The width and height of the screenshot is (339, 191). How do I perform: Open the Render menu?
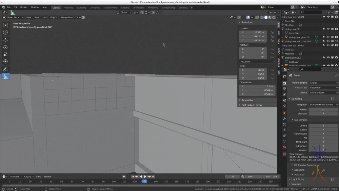(24, 7)
